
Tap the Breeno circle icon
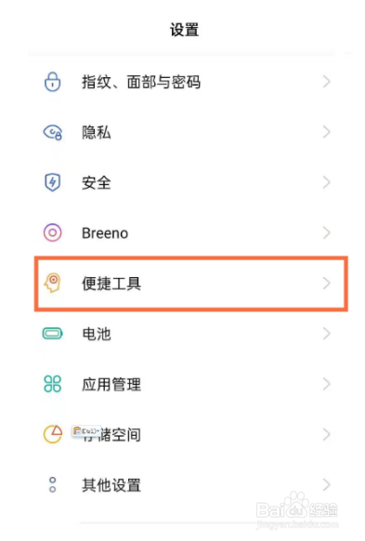pos(52,232)
